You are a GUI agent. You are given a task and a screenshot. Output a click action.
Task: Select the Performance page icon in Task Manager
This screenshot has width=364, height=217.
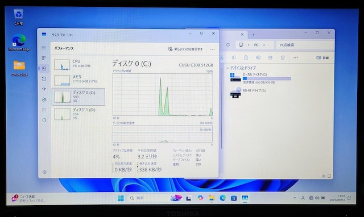click(44, 68)
